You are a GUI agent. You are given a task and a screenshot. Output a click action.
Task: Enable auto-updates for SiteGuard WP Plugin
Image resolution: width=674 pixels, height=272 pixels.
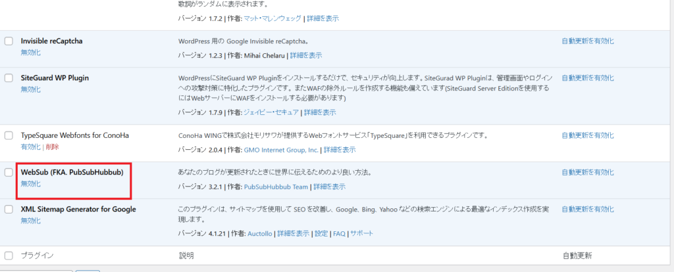point(587,78)
